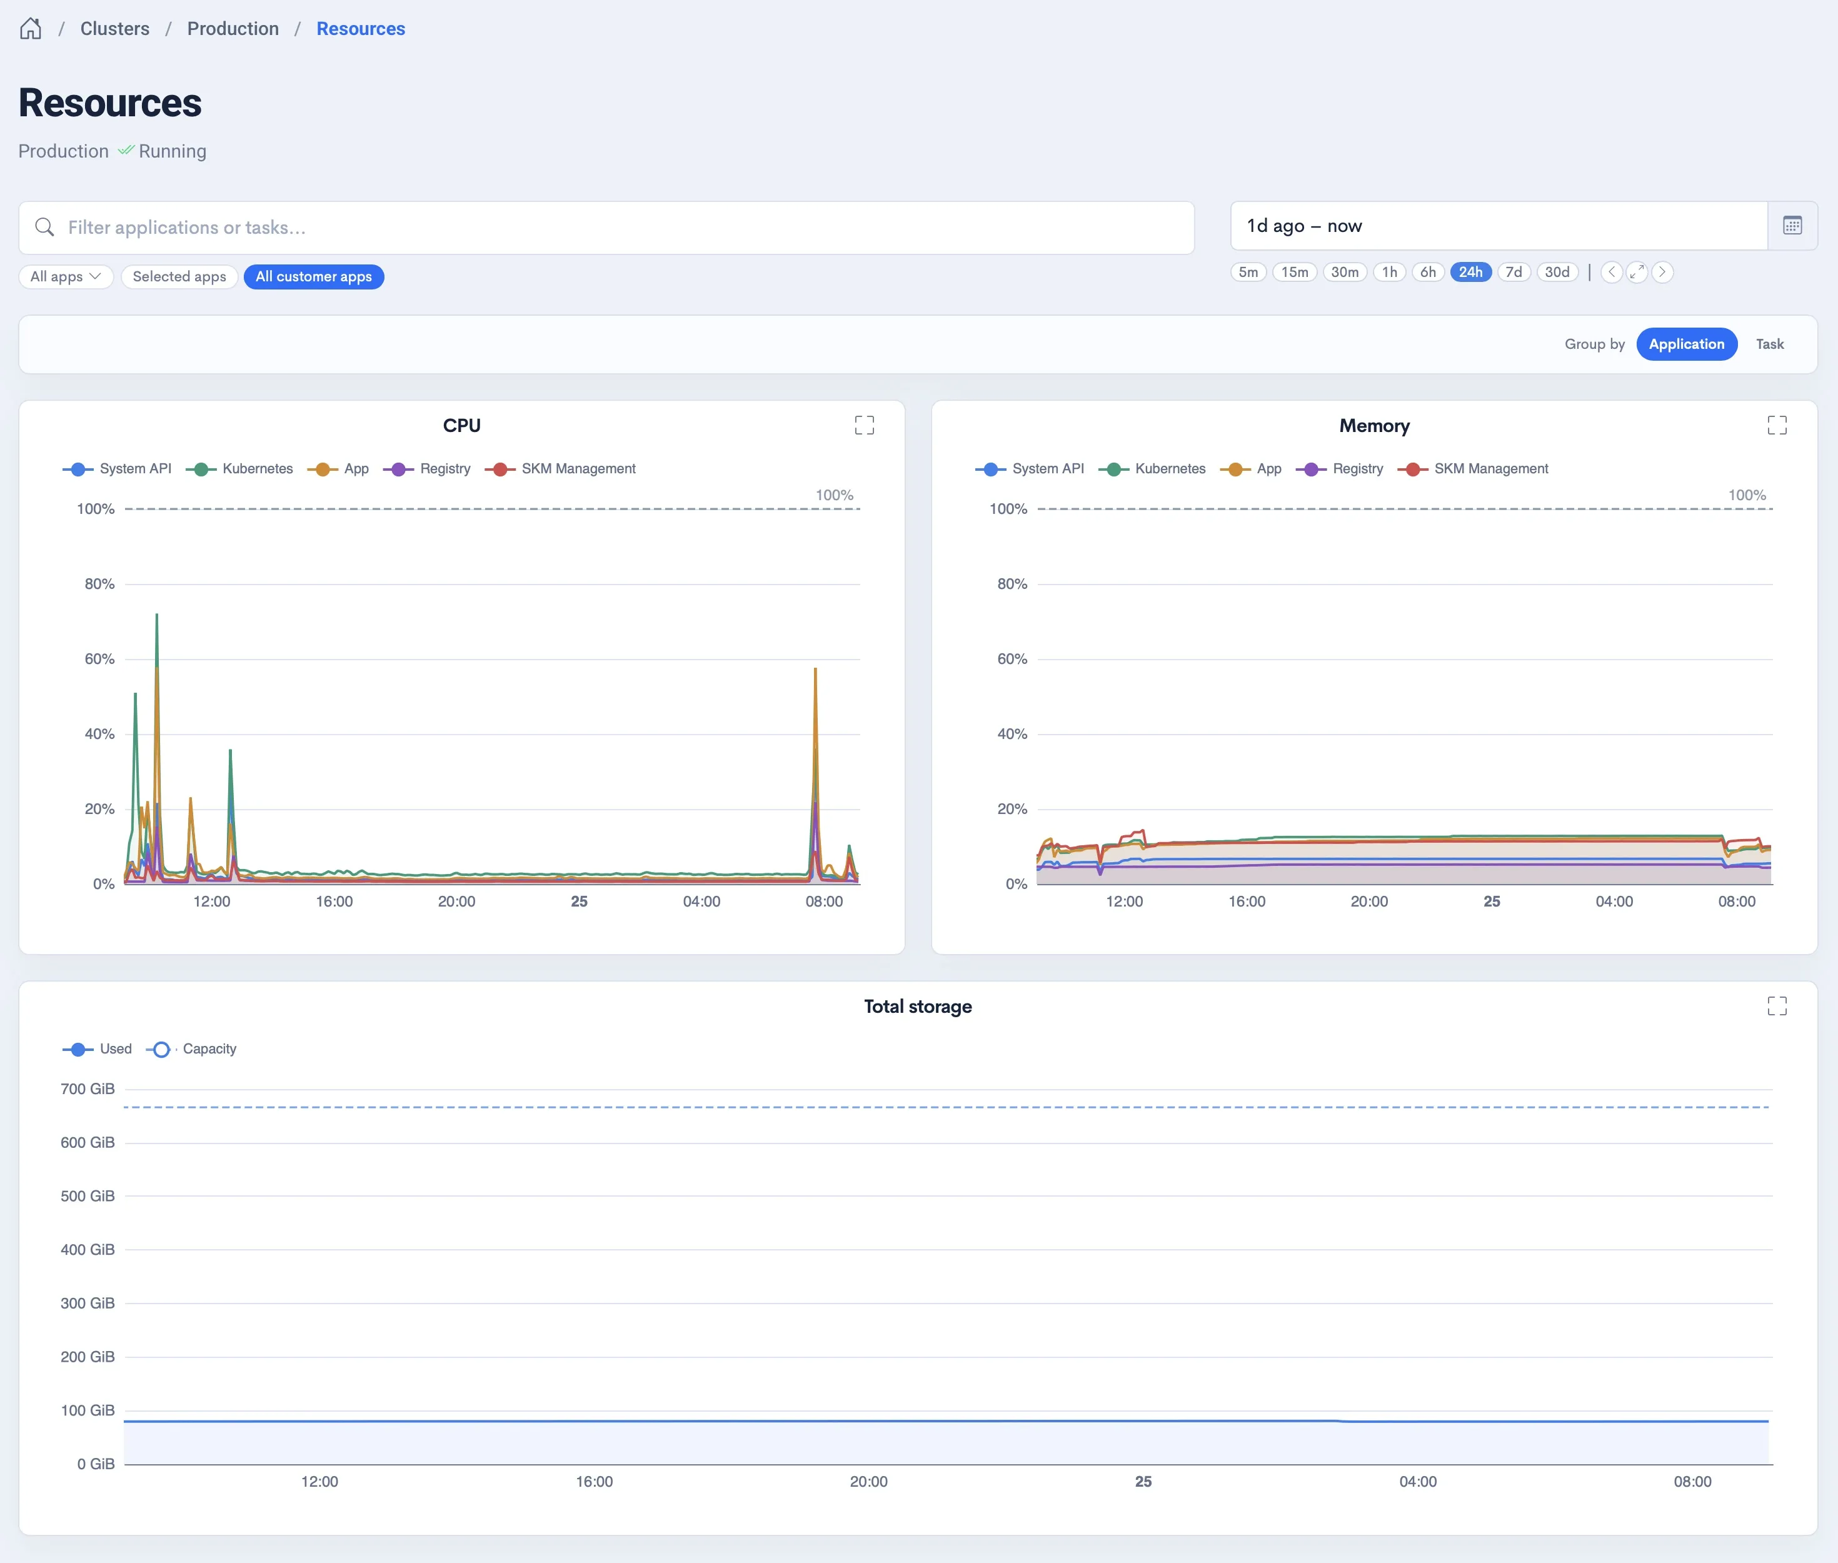Set time range to 5m
The image size is (1838, 1563).
tap(1248, 272)
